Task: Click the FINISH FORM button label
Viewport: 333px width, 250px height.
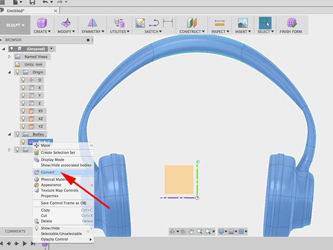Action: 291,32
